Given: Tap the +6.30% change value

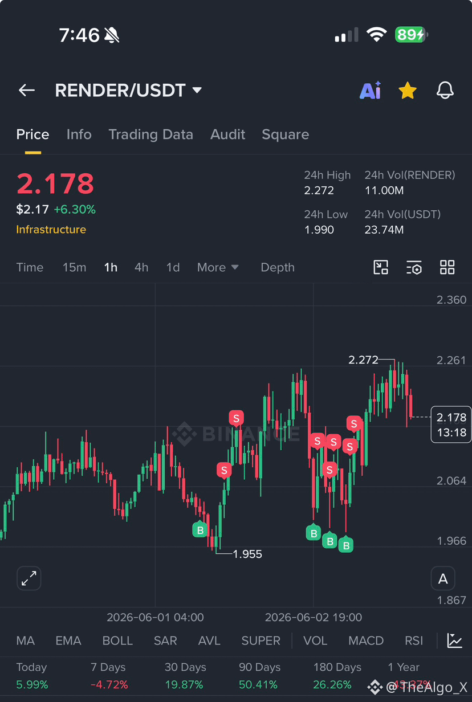Looking at the screenshot, I should pyautogui.click(x=75, y=210).
